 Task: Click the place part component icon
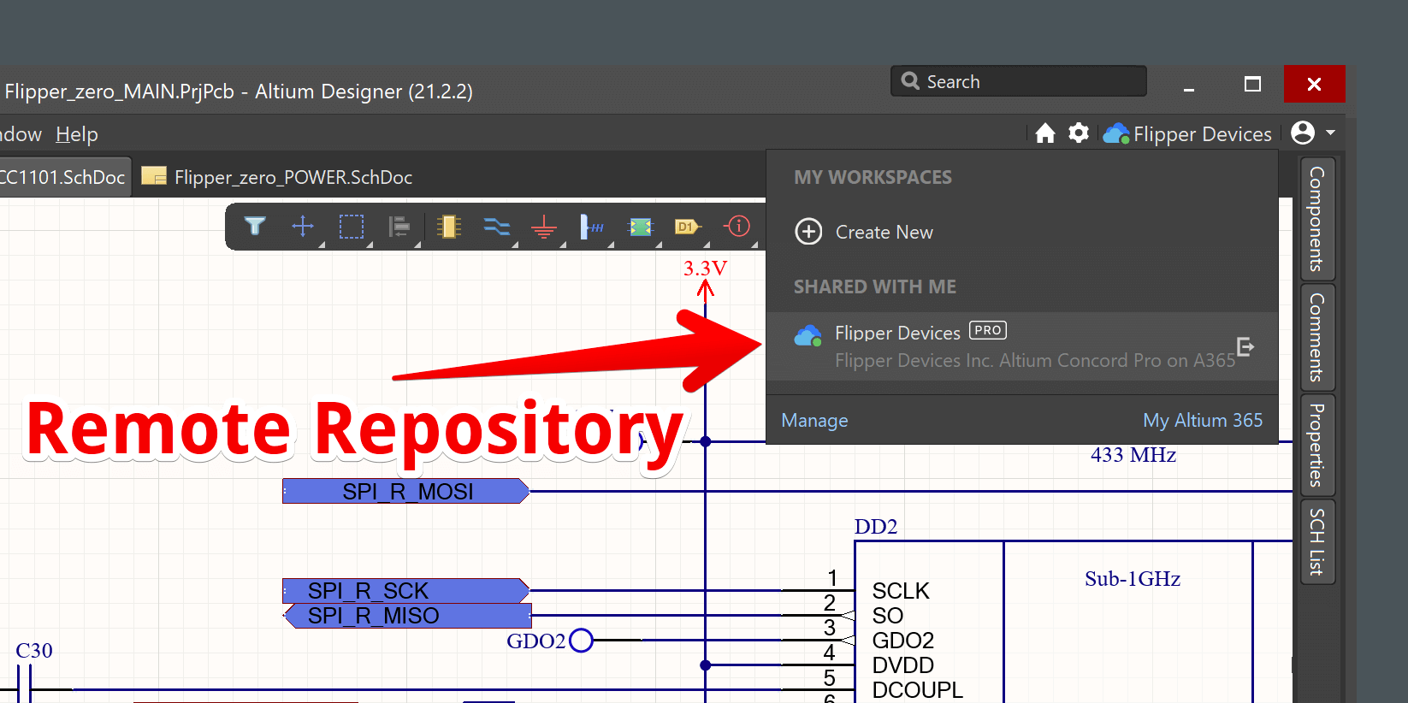(448, 227)
